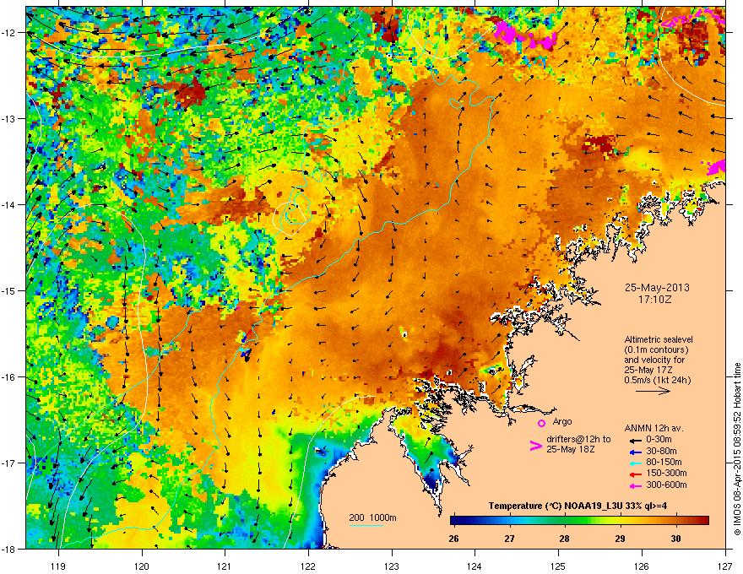Click the '125' longitude axis label
Viewport: 743px width, 574px height.
(558, 566)
